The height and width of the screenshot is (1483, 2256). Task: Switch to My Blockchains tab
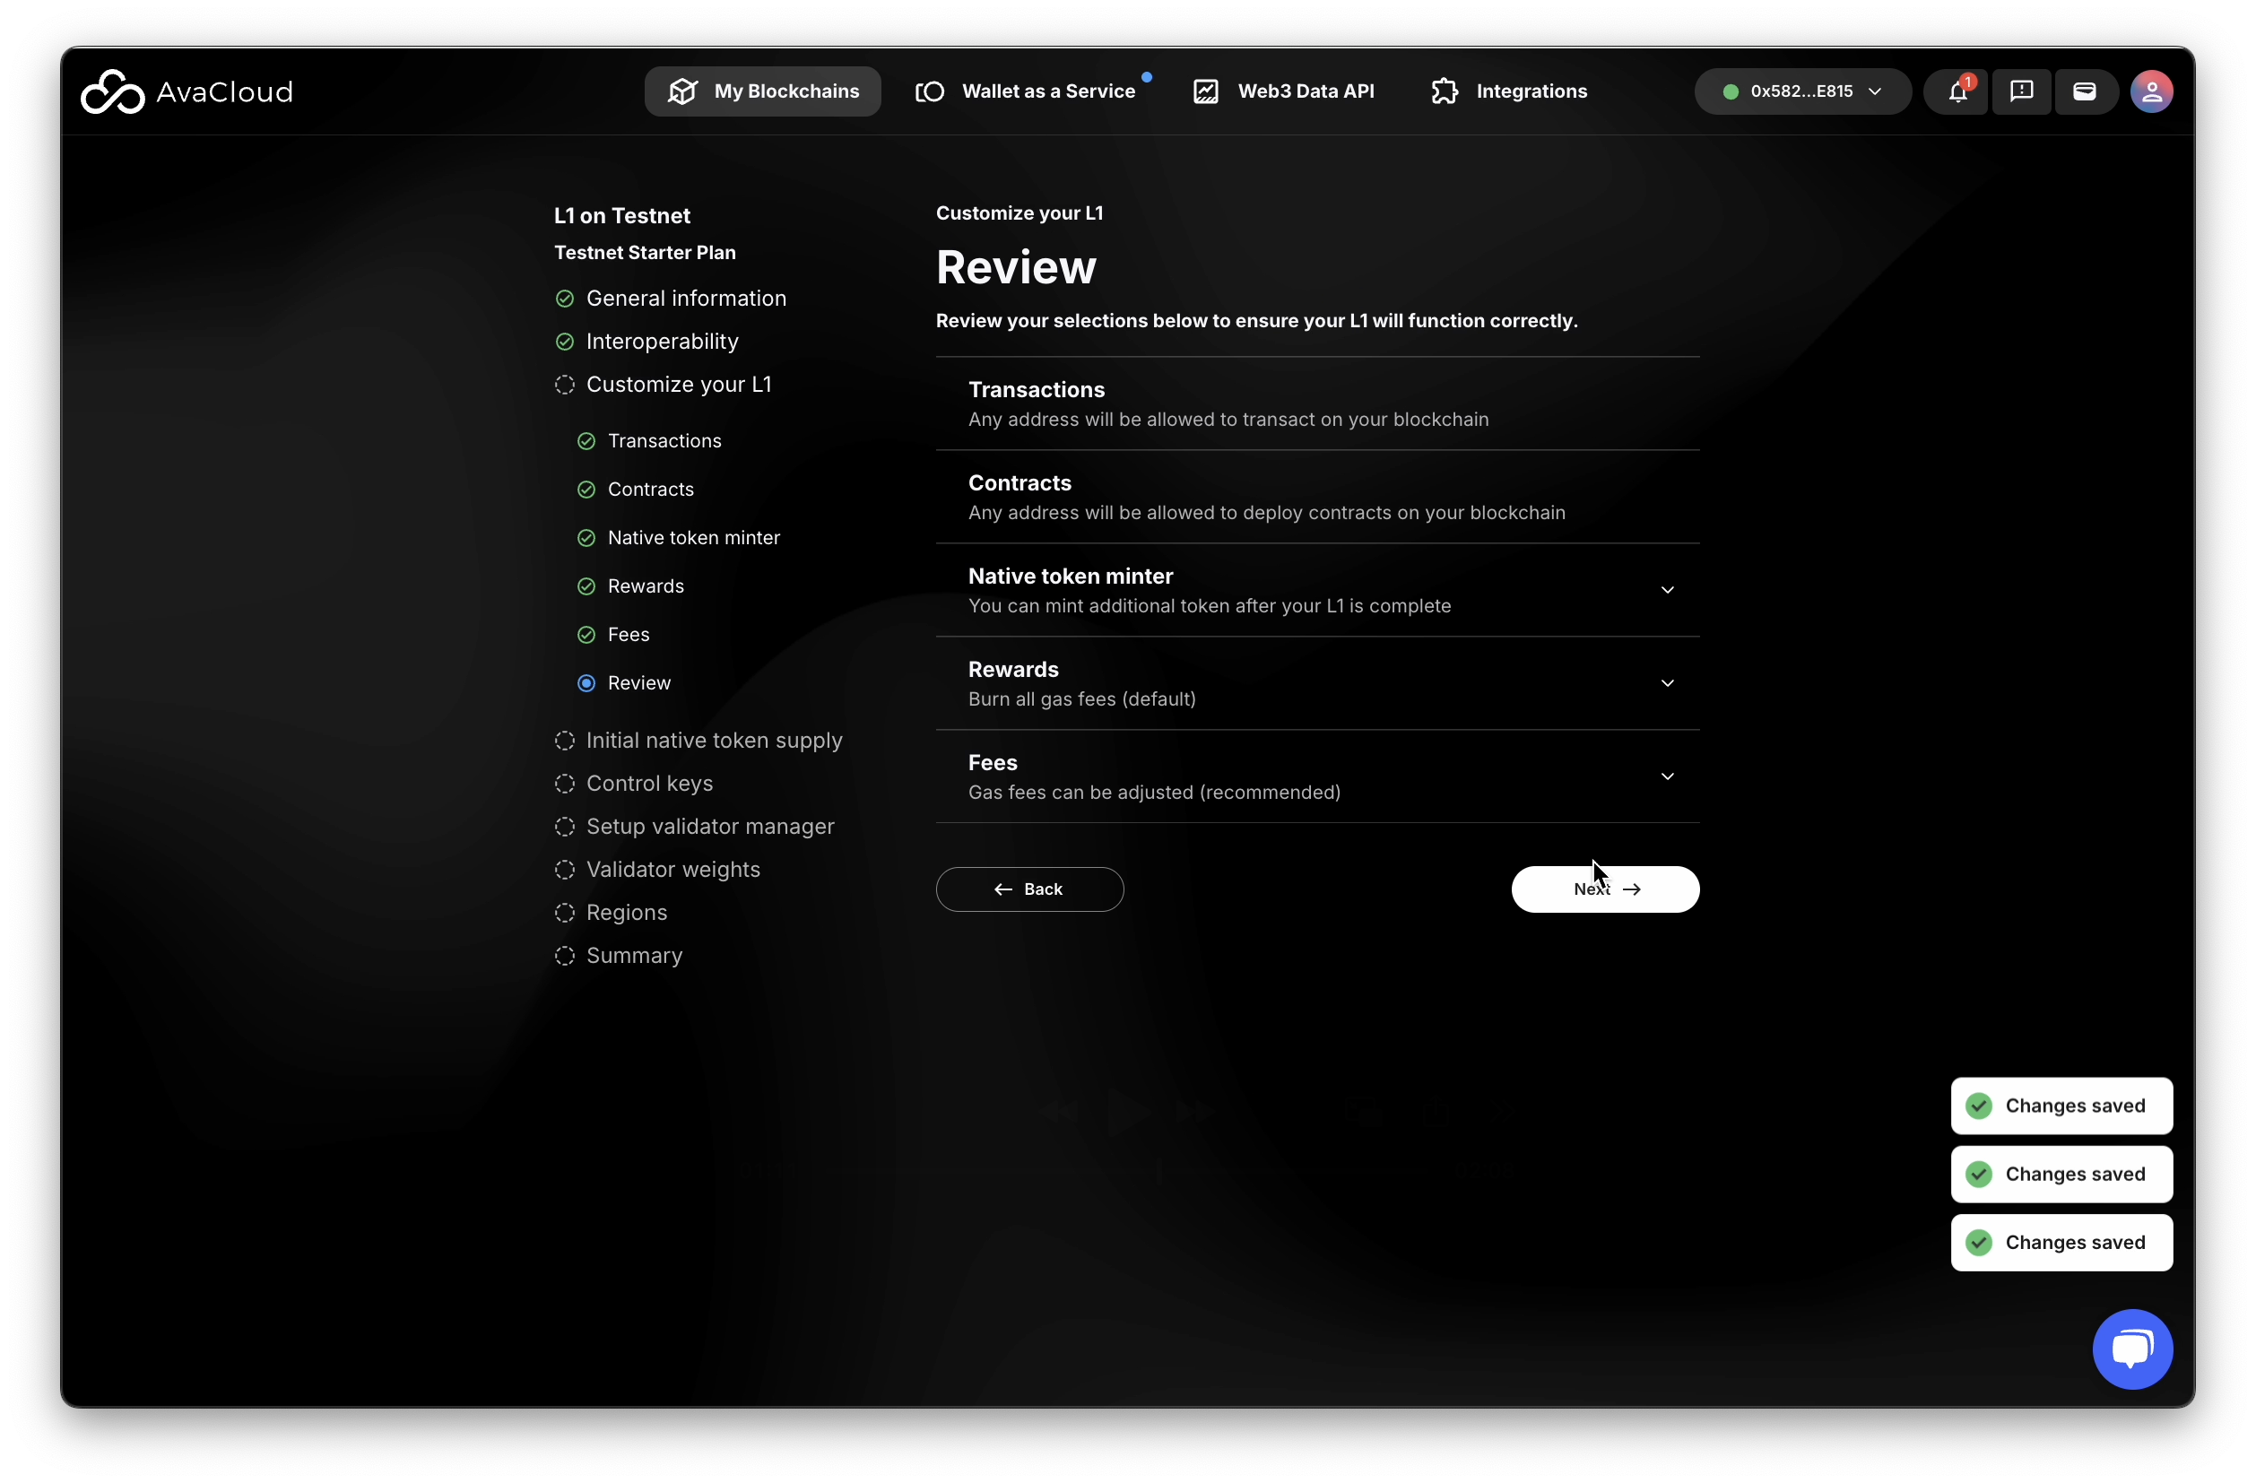[763, 92]
